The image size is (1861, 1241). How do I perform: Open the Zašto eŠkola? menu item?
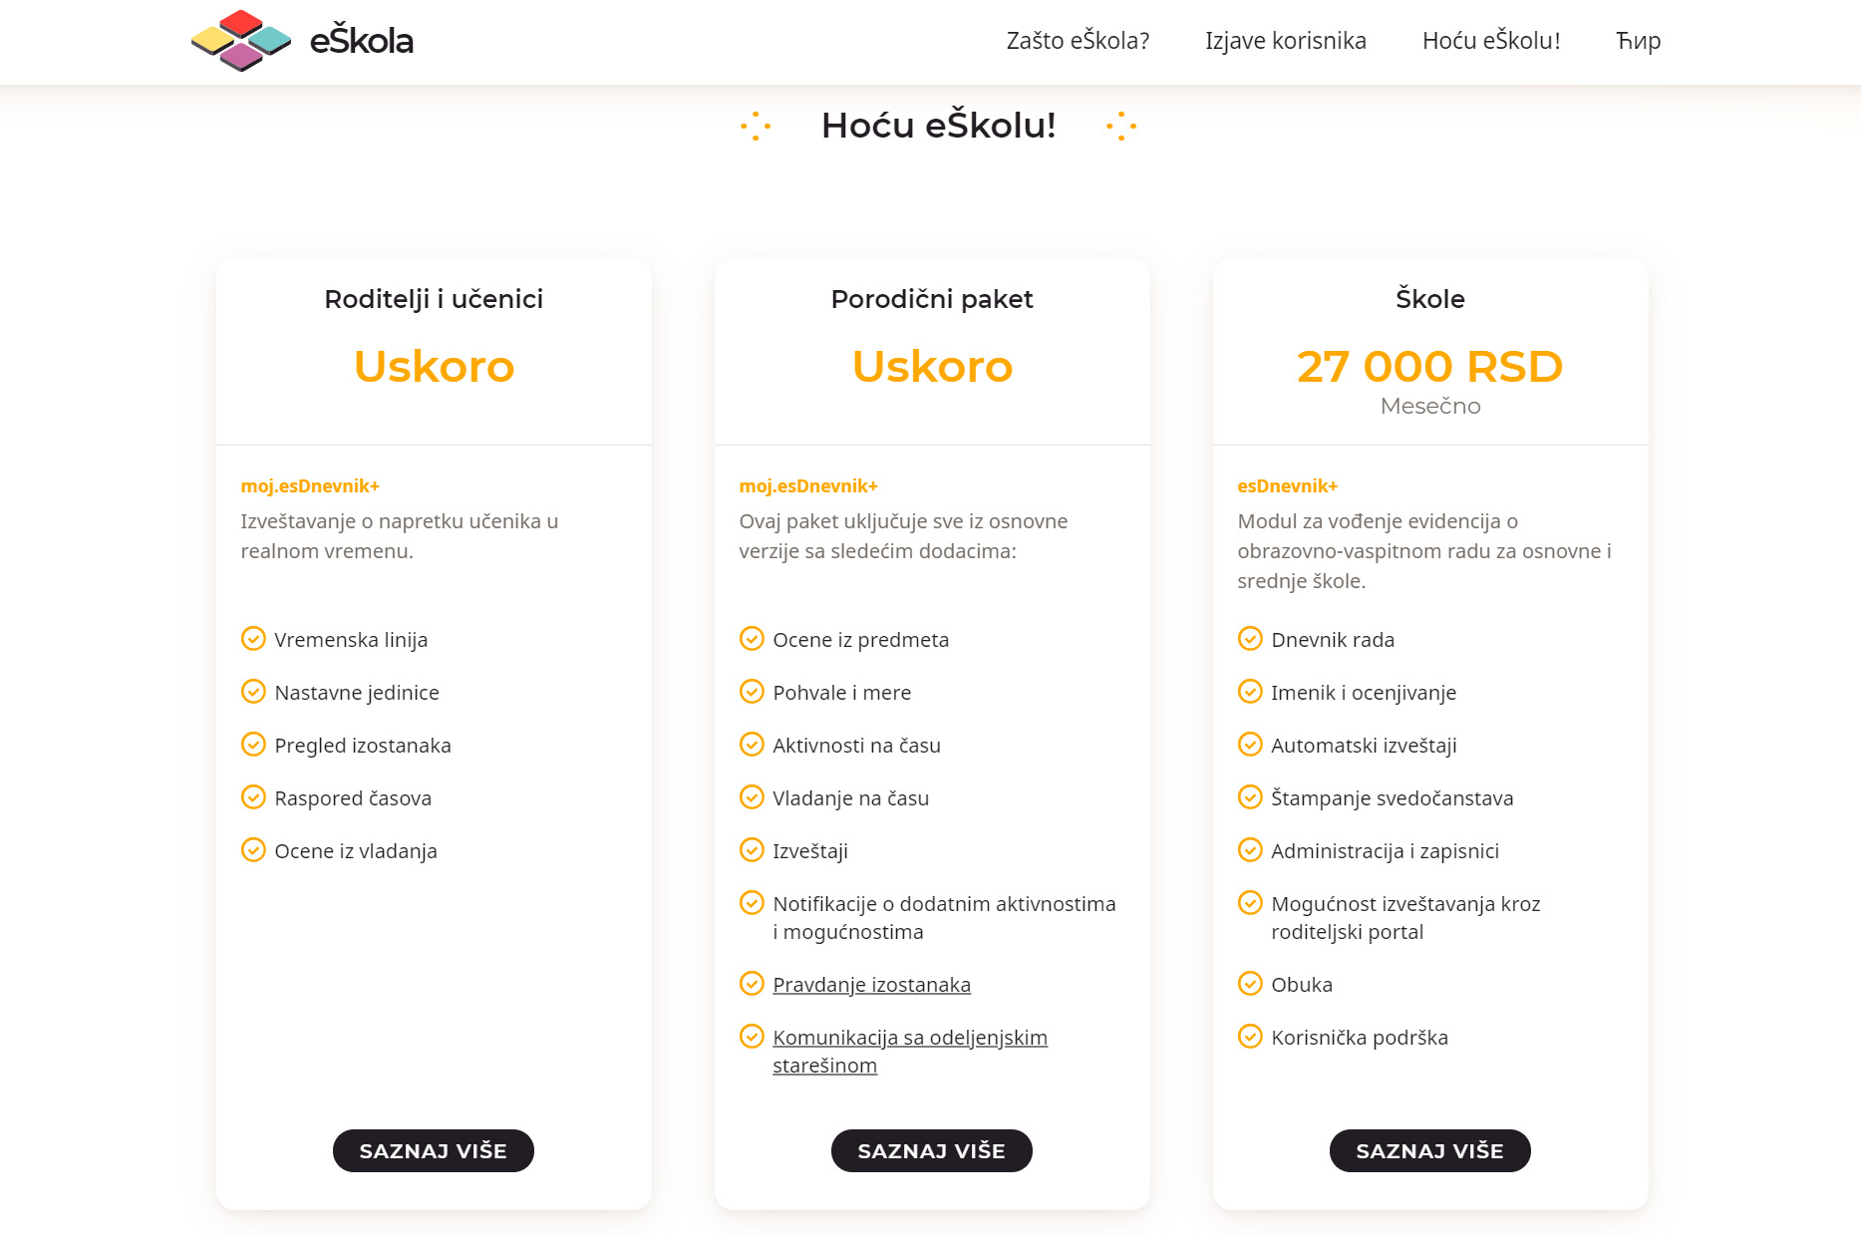tap(1078, 41)
